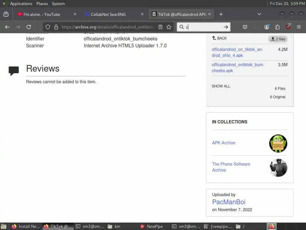The image size is (306, 230).
Task: Open the System menu
Action: 58,4
